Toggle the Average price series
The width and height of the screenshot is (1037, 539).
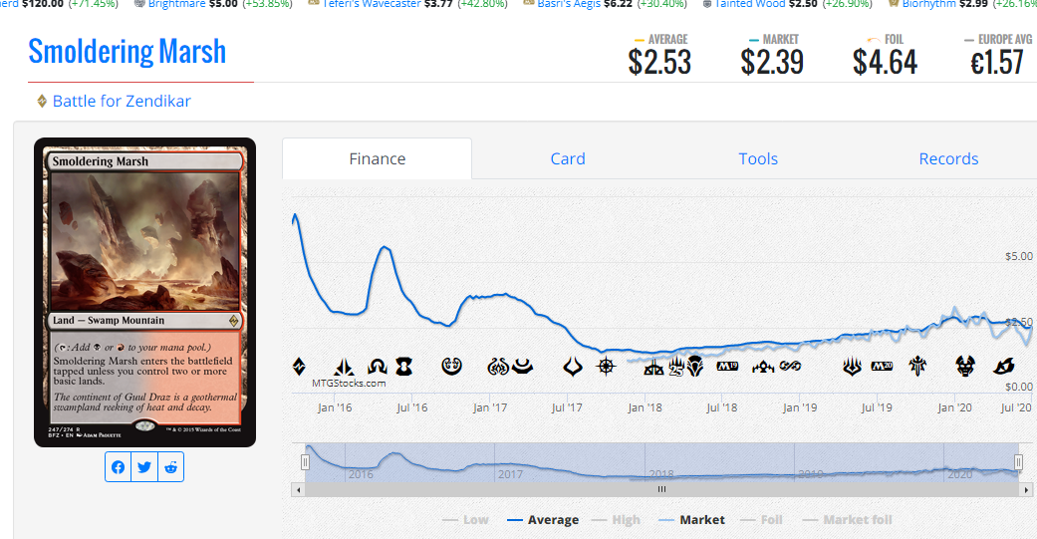point(542,520)
